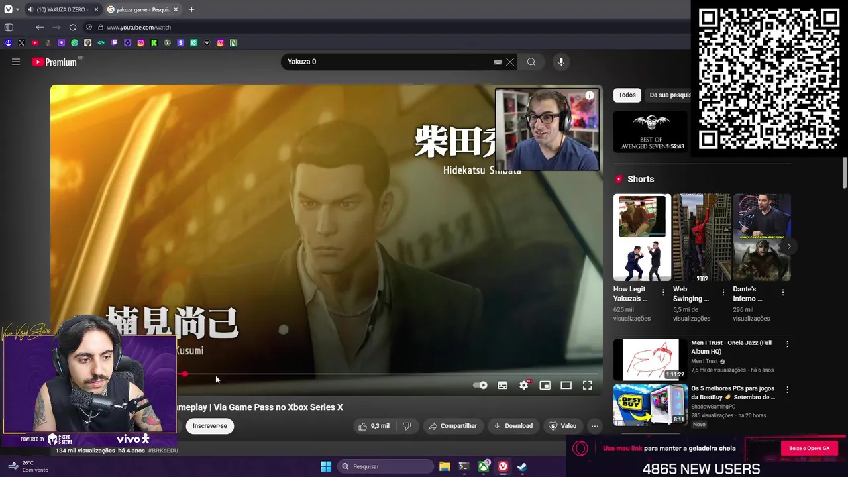
Task: Click the Valeu thanks button
Action: [562, 426]
